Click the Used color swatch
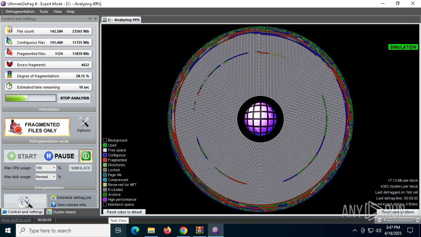 (x=105, y=145)
